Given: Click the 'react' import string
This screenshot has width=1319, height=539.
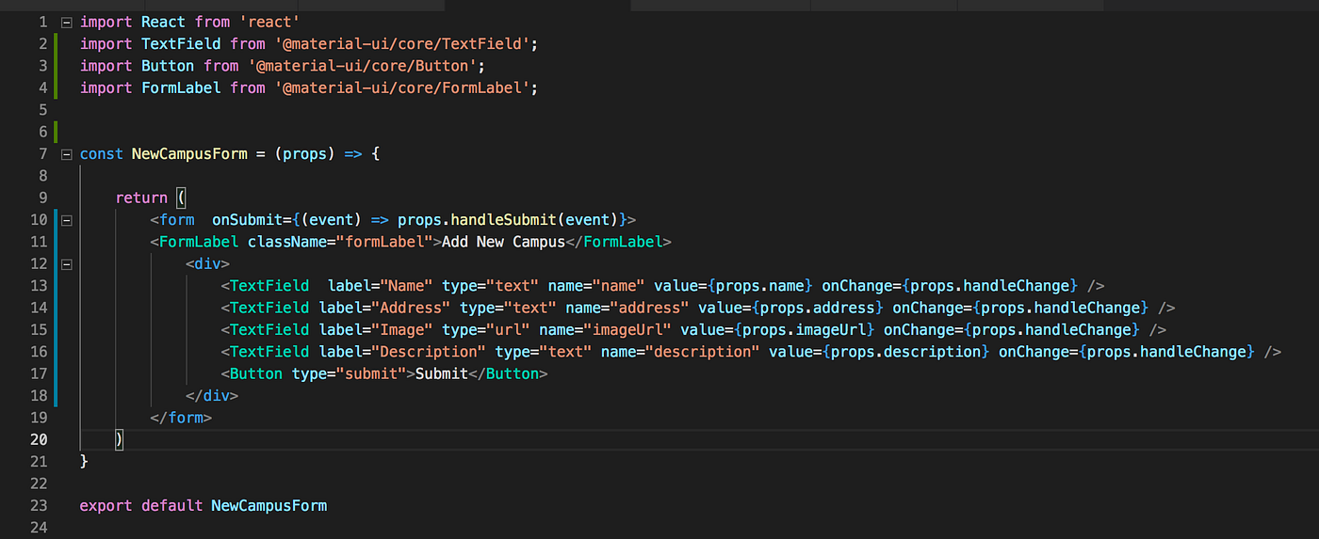Looking at the screenshot, I should coord(270,22).
